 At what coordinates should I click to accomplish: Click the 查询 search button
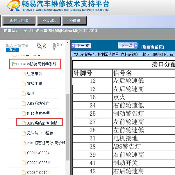click(12, 50)
